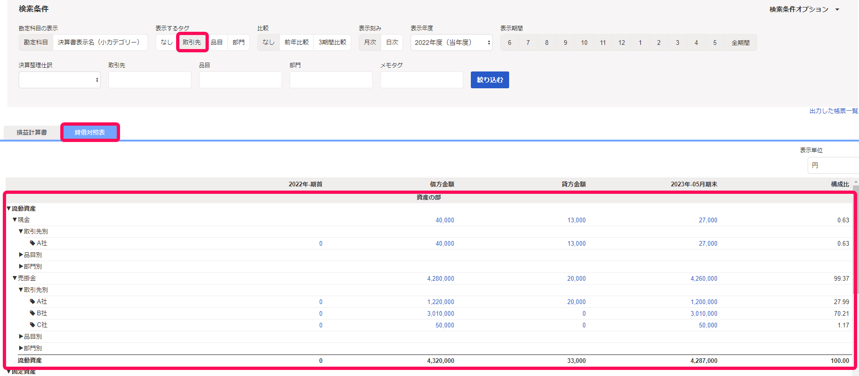
Task: Open A社 売掛金 ending balance 1,200,000
Action: tap(704, 302)
